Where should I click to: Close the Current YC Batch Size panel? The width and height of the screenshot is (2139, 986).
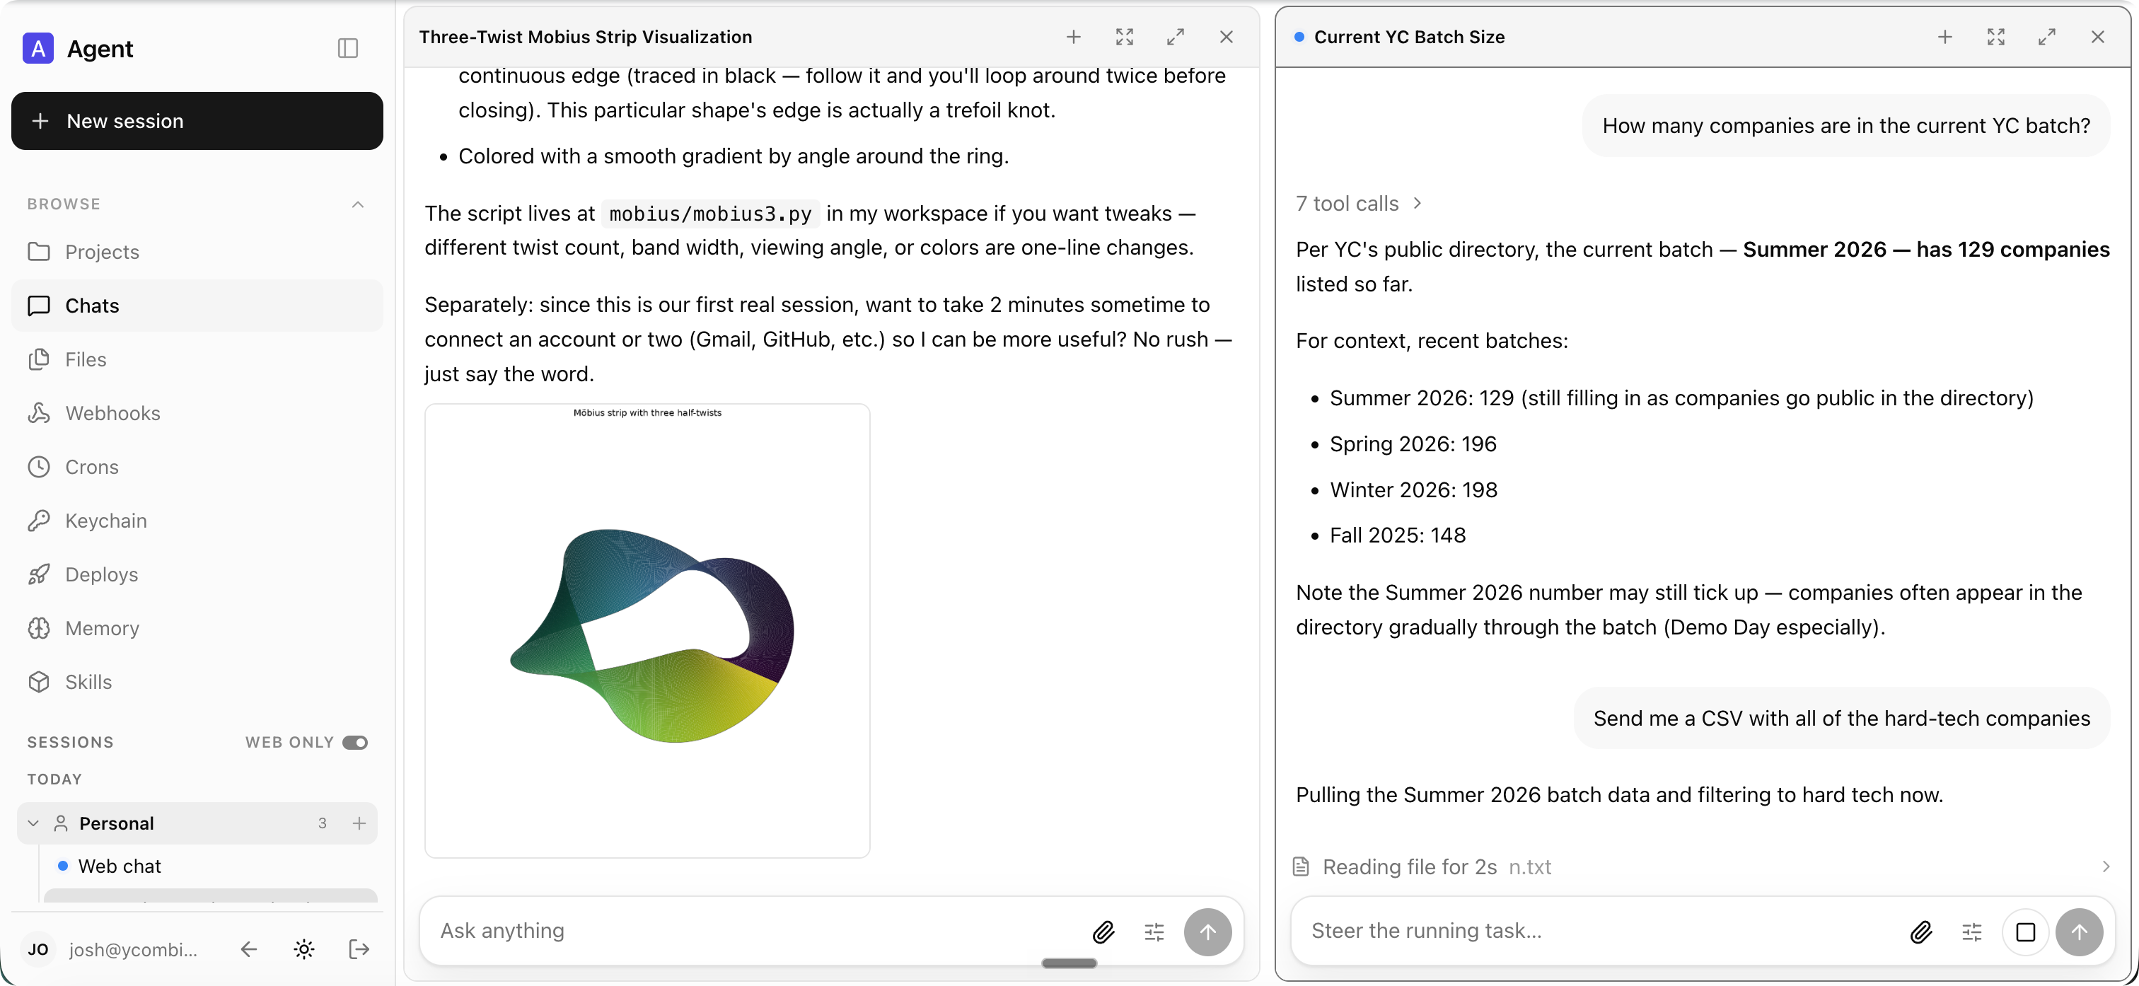pyautogui.click(x=2097, y=37)
